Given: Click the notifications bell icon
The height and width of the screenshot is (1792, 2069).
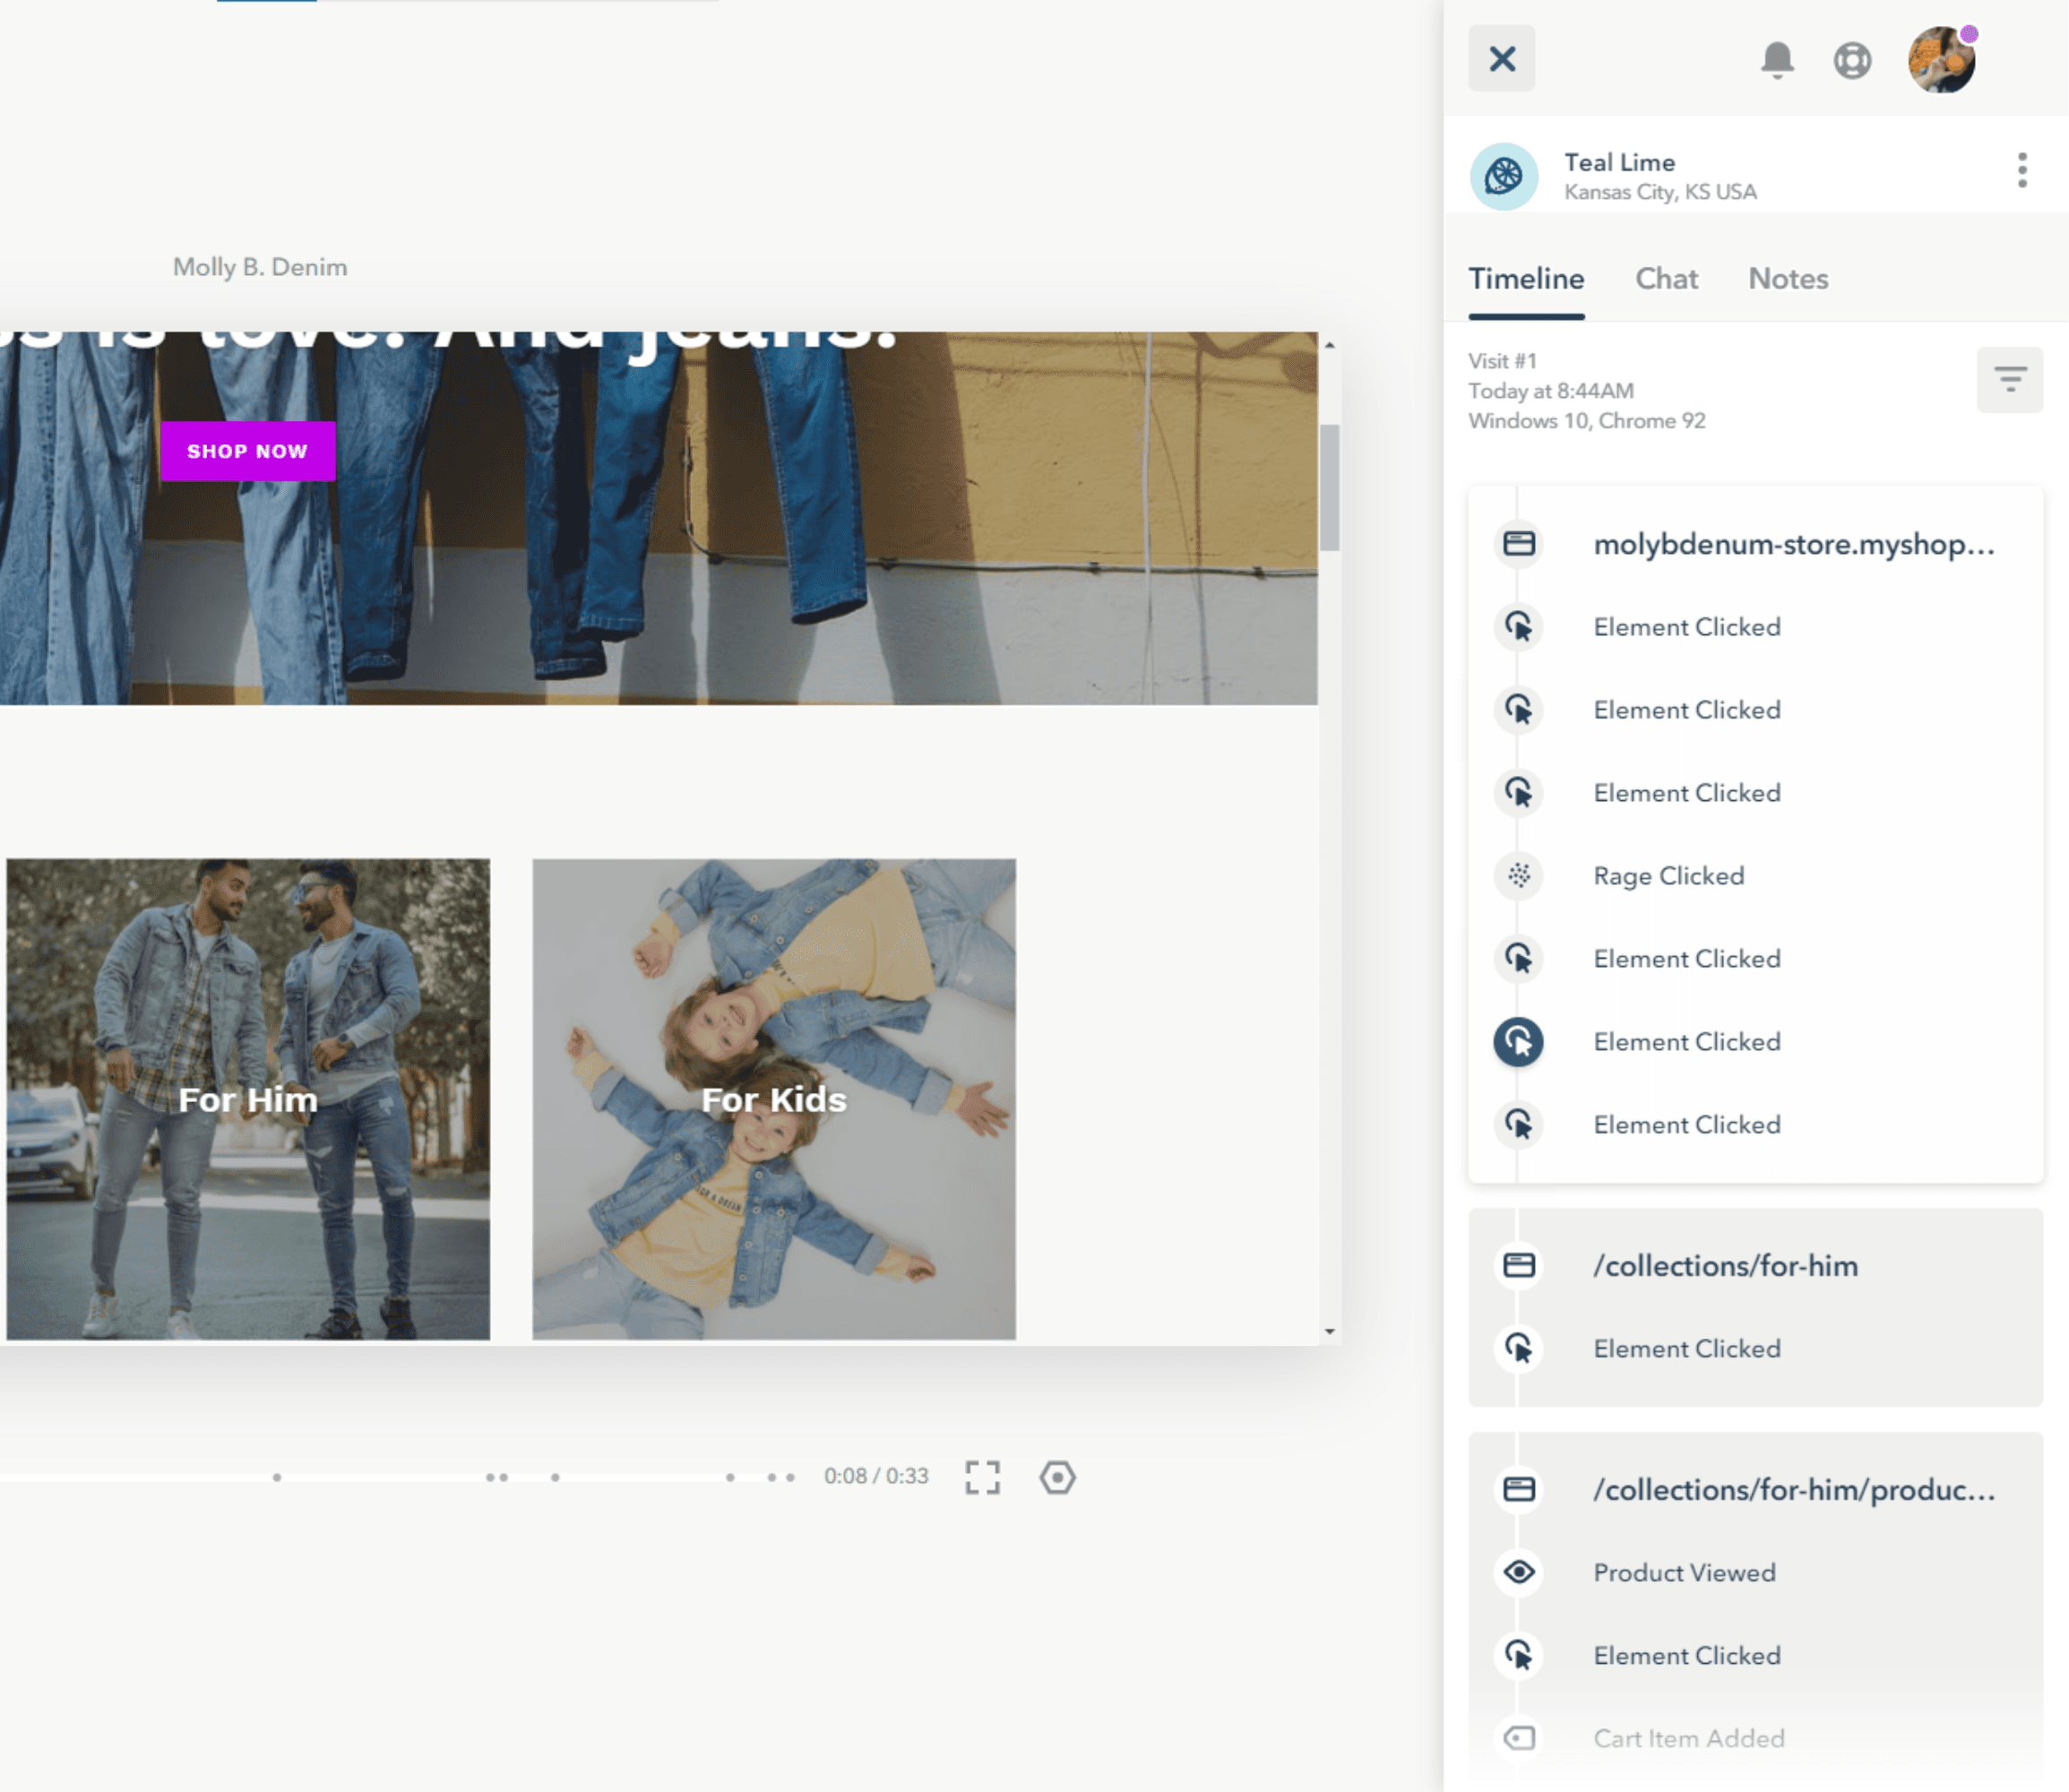Looking at the screenshot, I should tap(1776, 60).
